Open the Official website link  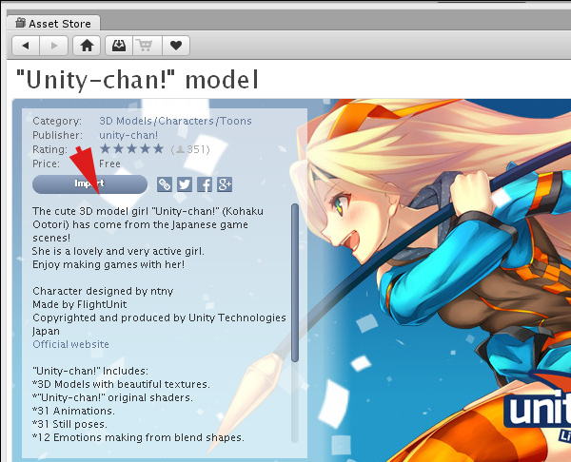click(71, 344)
